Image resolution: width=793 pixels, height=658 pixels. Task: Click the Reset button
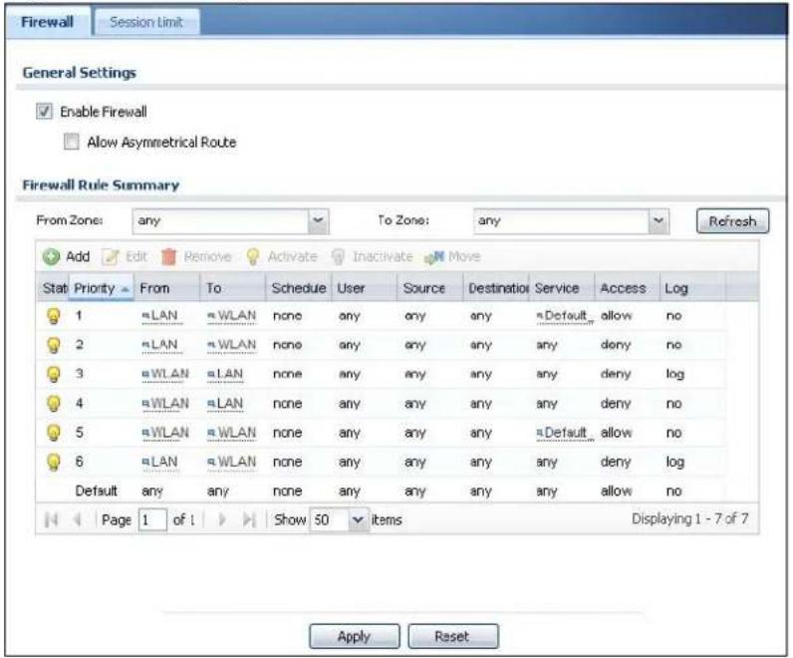point(452,636)
